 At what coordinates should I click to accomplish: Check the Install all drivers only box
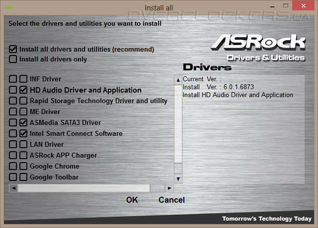(x=13, y=59)
